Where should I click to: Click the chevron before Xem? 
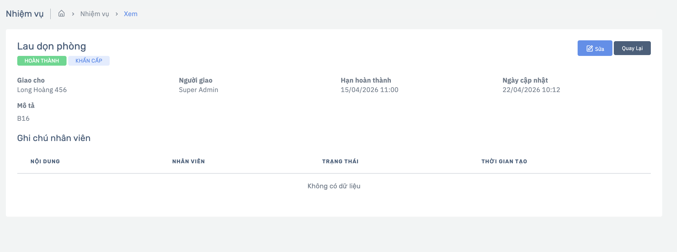pyautogui.click(x=117, y=14)
